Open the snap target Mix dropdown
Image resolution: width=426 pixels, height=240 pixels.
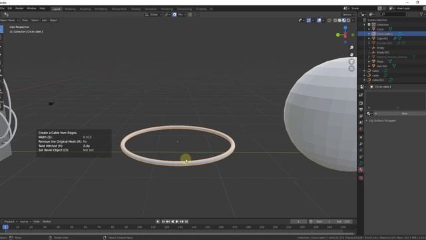(182, 15)
